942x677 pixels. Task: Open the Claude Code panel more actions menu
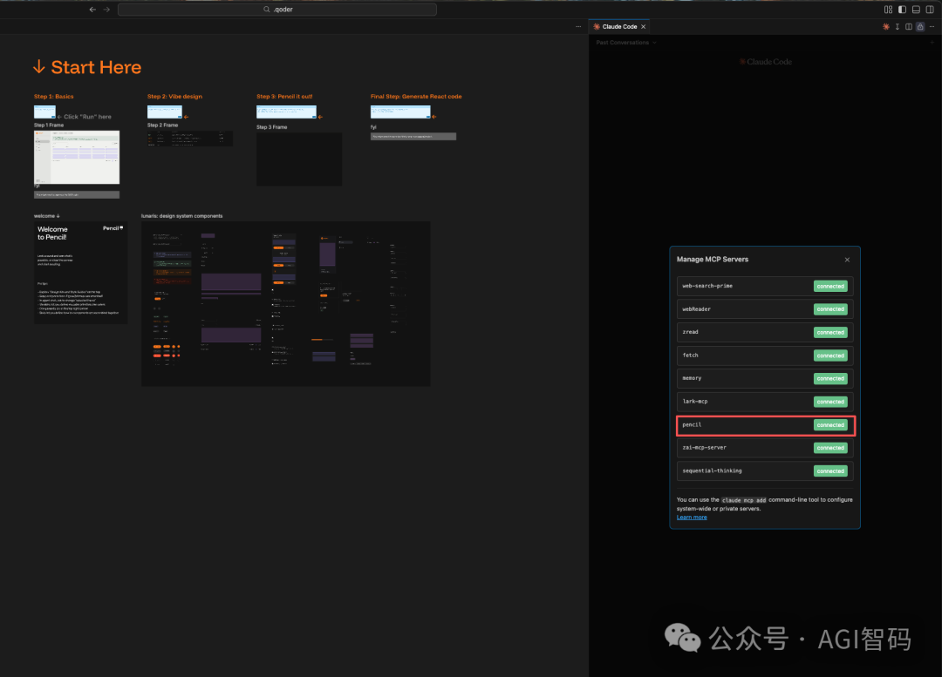pos(932,27)
